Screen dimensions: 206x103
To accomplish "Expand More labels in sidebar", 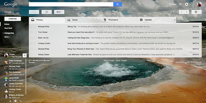I will click(x=7, y=37).
